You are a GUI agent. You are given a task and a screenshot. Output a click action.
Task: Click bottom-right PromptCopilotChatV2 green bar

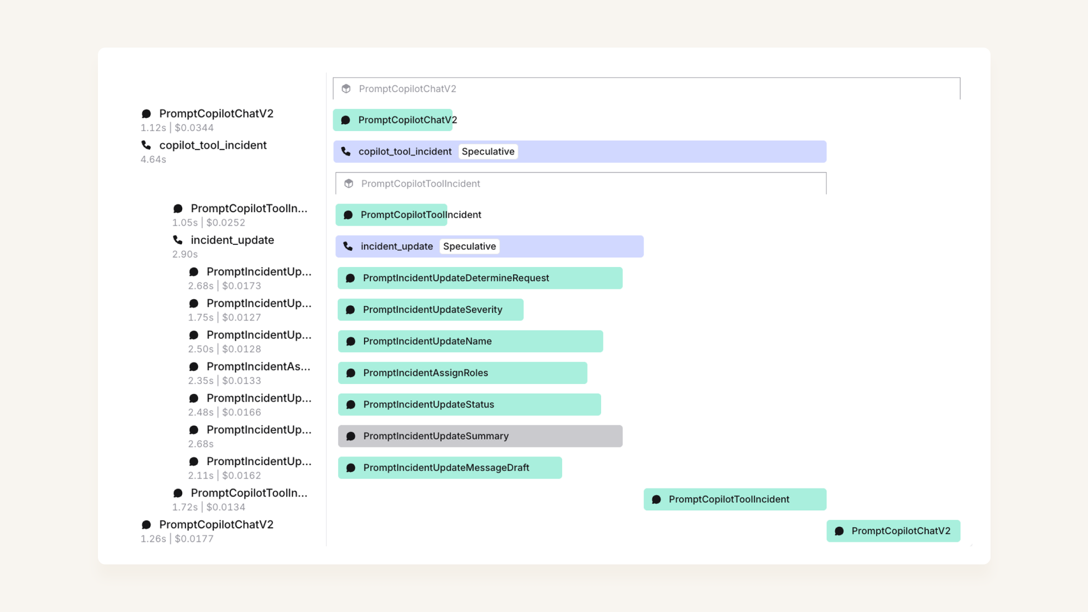click(893, 531)
